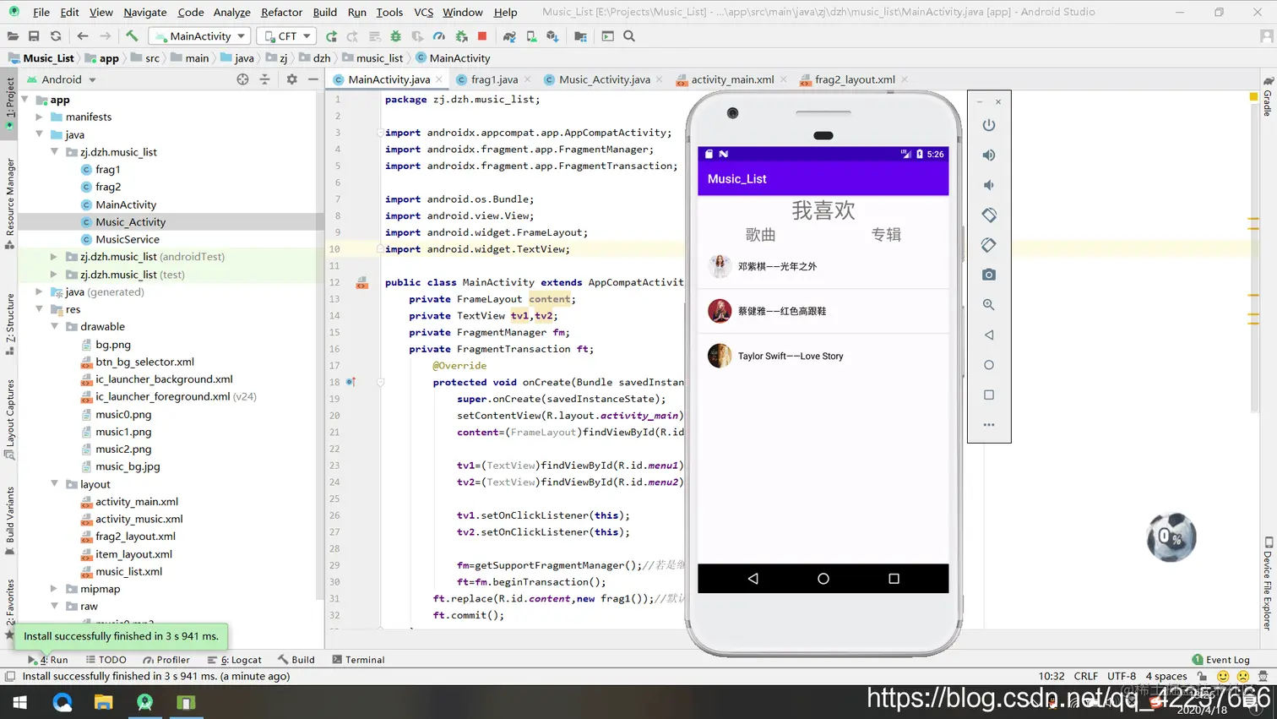Screen dimensions: 1277x719
Task: Tap the 蔡健雅 红色高跟鞋 song thumbnail
Action: [x=720, y=311]
